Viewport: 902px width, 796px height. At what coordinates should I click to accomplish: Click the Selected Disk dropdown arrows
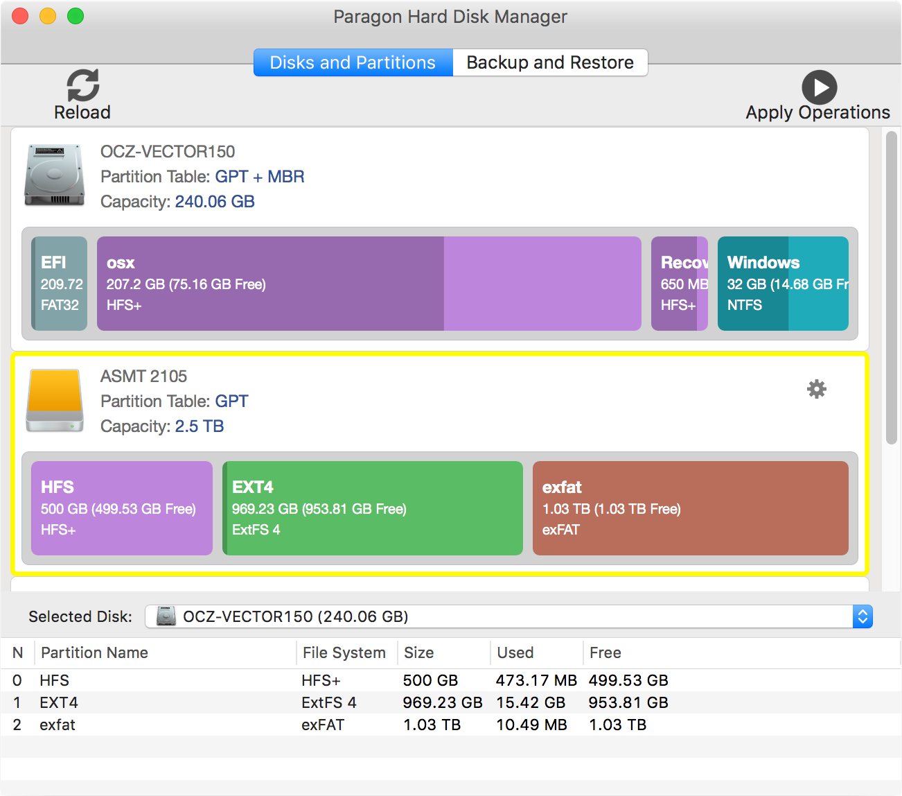click(863, 616)
